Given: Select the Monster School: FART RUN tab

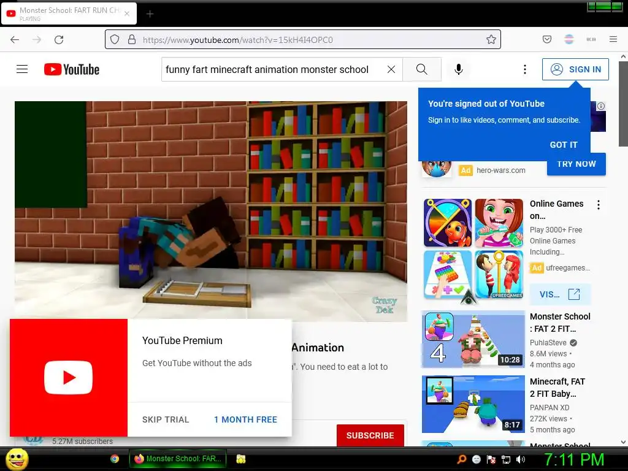Looking at the screenshot, I should point(69,13).
